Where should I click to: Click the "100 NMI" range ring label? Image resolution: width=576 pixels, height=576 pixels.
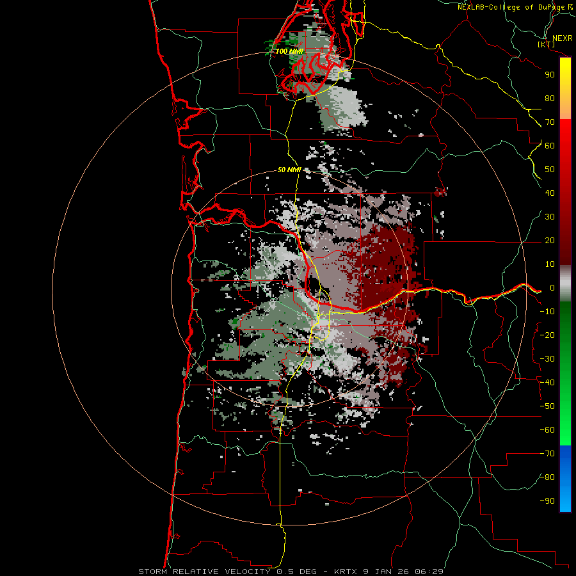pyautogui.click(x=289, y=51)
